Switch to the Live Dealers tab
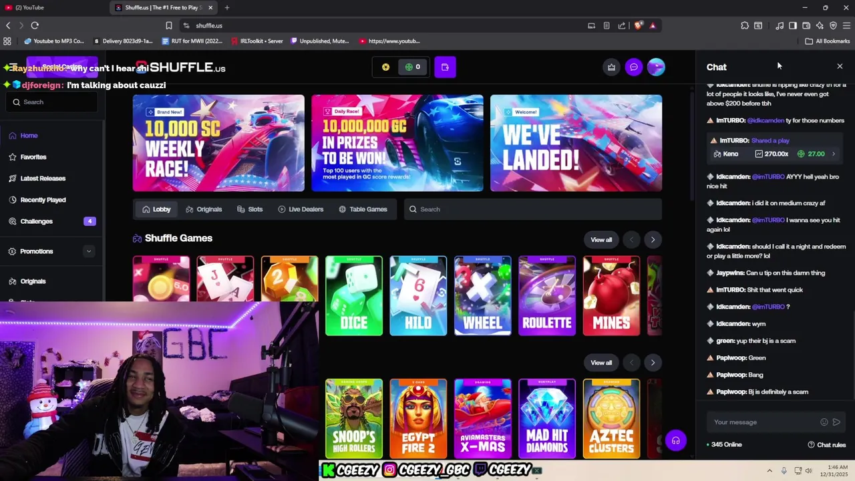 (301, 209)
